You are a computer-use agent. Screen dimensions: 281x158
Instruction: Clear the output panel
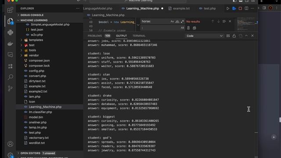coord(228,36)
